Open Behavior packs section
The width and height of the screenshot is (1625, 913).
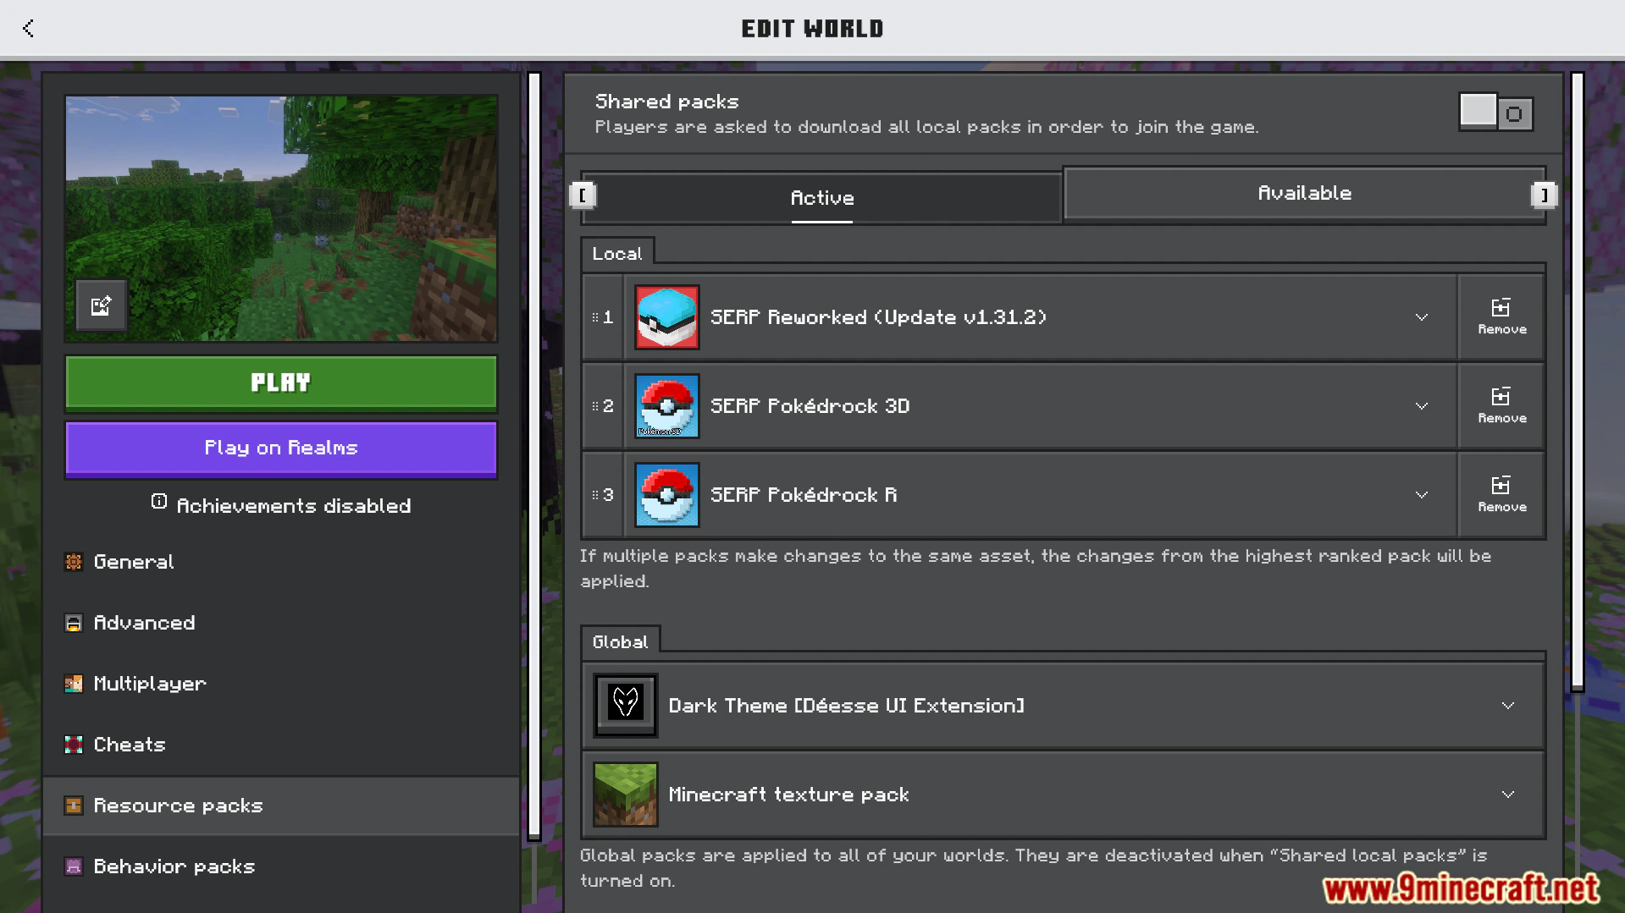click(281, 866)
